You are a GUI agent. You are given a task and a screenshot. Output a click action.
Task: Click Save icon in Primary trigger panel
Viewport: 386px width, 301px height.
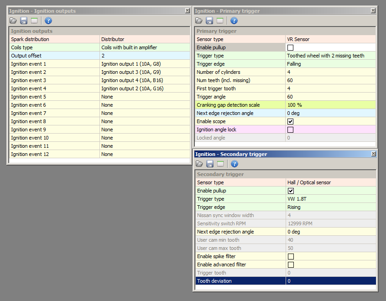tap(209, 21)
